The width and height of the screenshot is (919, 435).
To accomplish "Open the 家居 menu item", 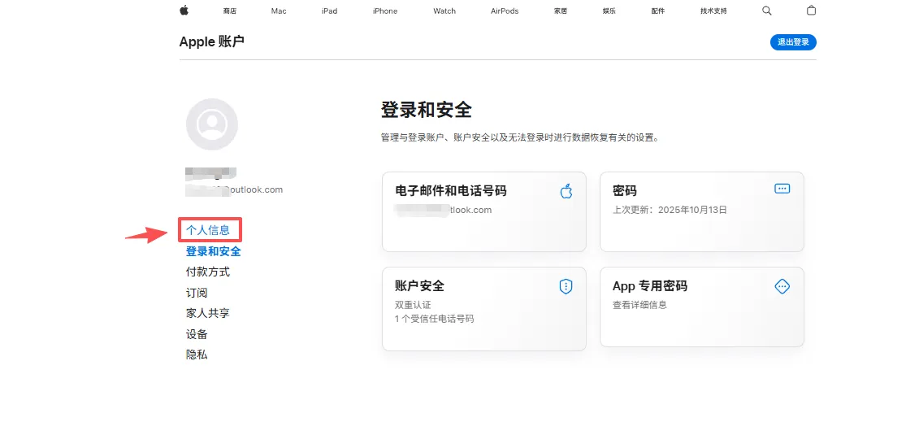I will [561, 11].
